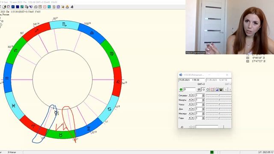Screen dimensions: 274x154
Task: Click the dark navy square toolbar icon
Action: 18,7
